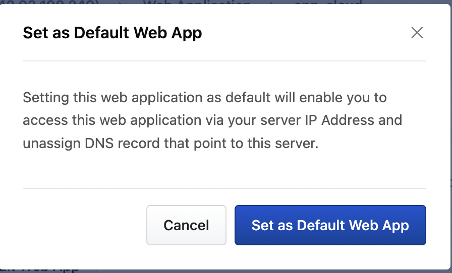Click the app_cloud breadcrumb item at top
This screenshot has height=273, width=452.
tap(328, 4)
